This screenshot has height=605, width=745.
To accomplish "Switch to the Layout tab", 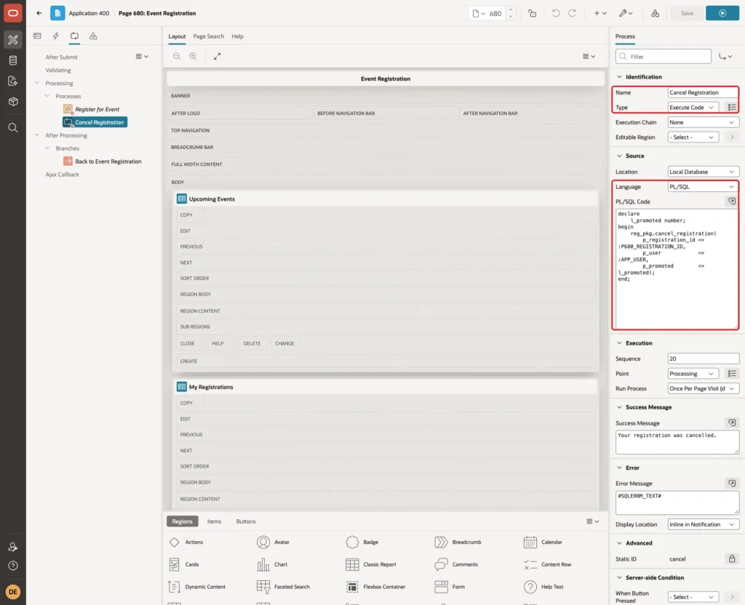I will pos(177,36).
